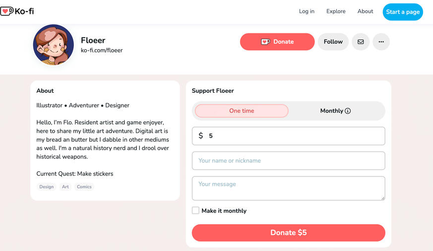Click into the Your message text area
Screen dimensions: 433x251
pos(289,188)
